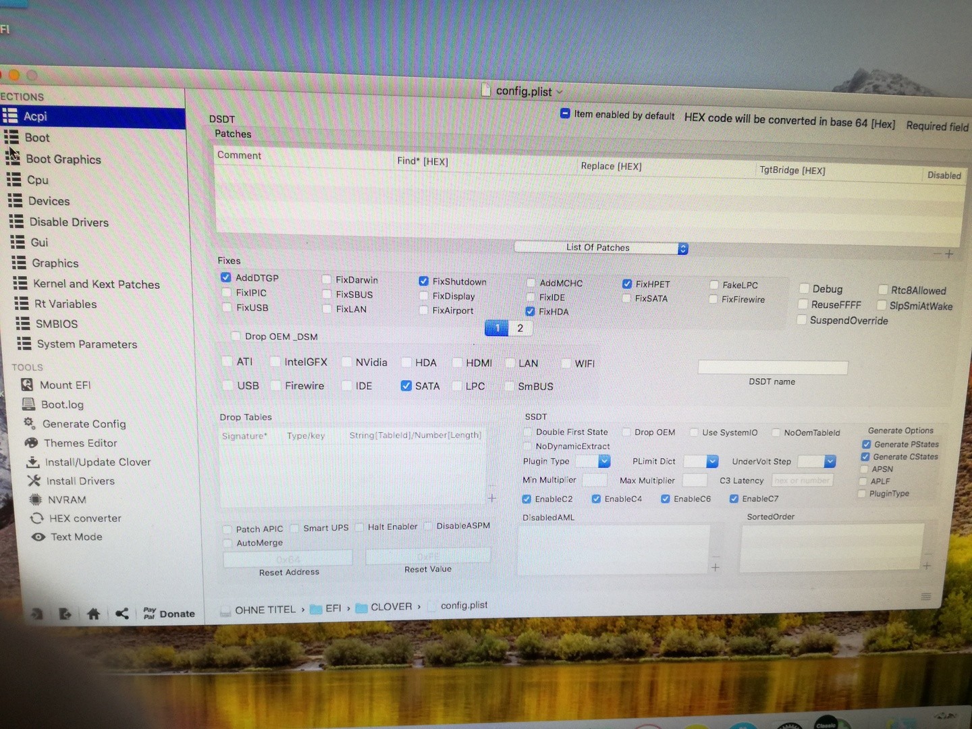This screenshot has height=729, width=972.
Task: Switch to fixes page 2
Action: coord(520,328)
